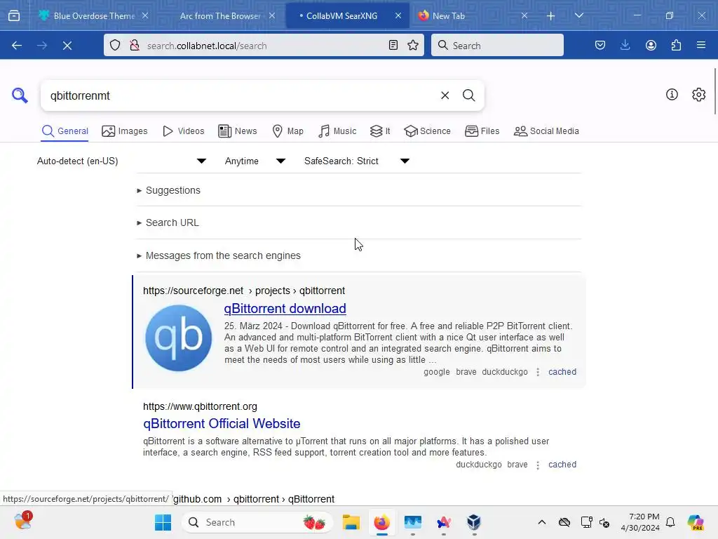Close the Blue Overdose Theme tab
Viewport: 718px width, 539px height.
(x=145, y=15)
